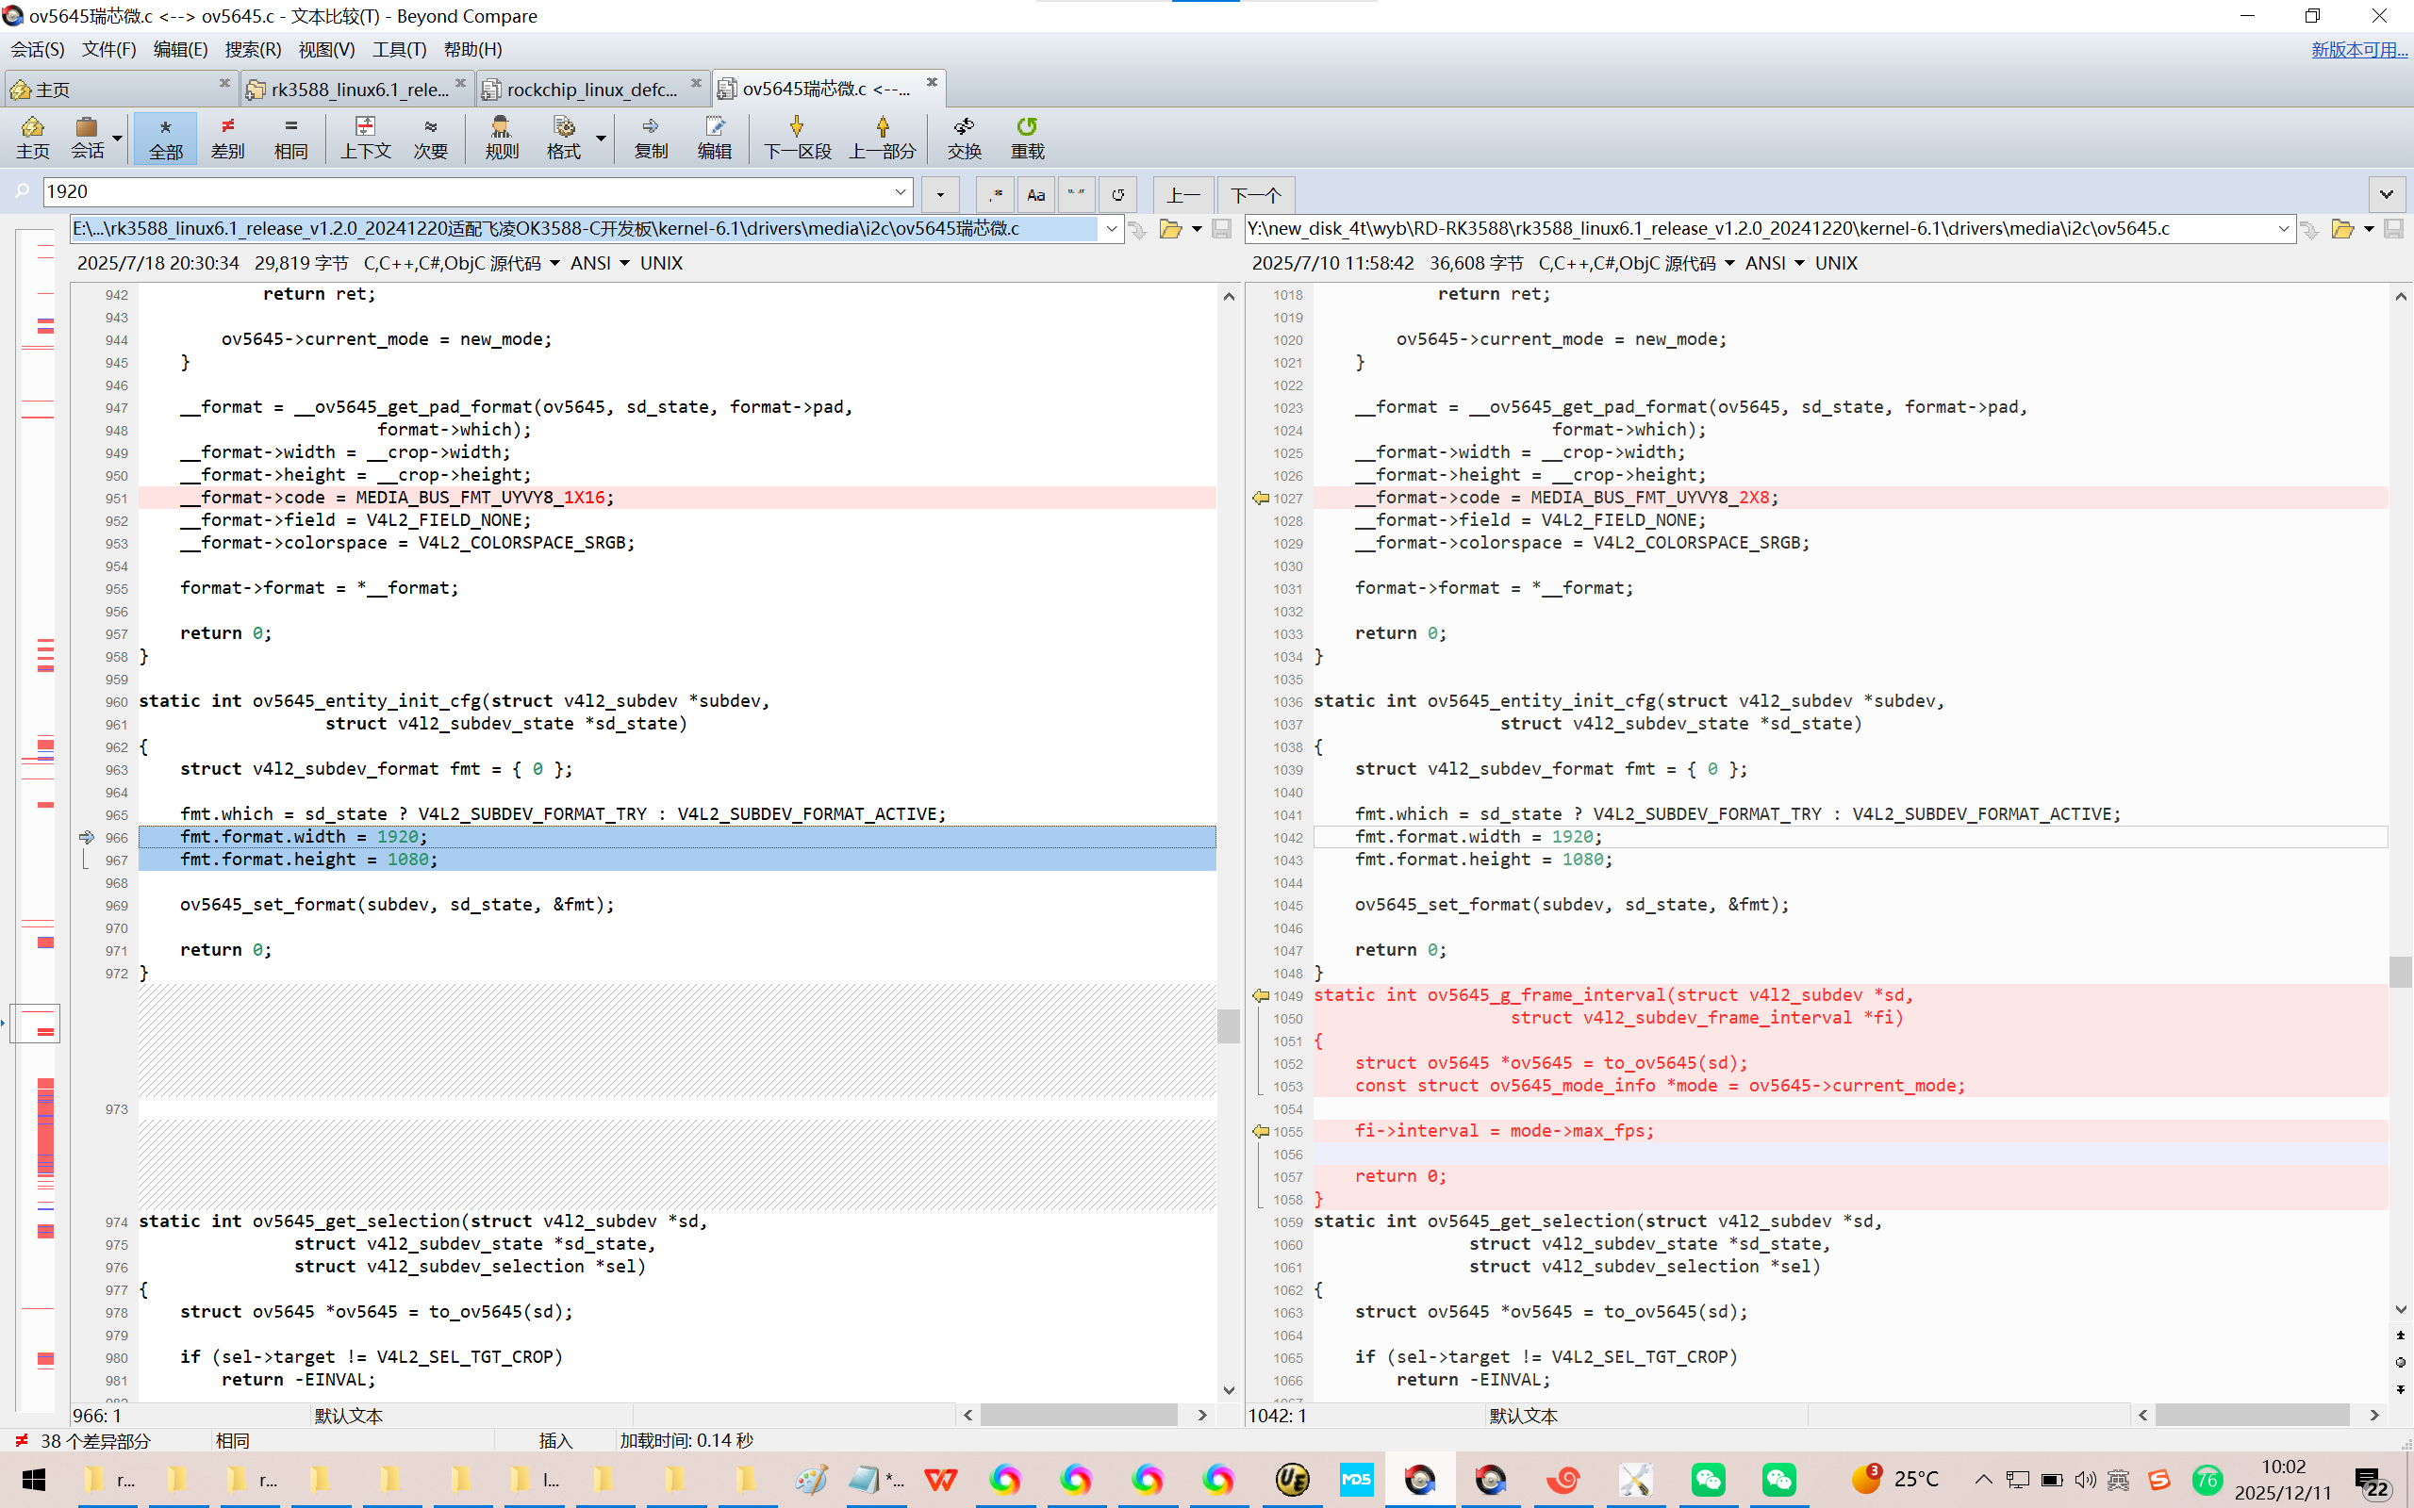Screen dimensions: 2414x1508
Task: Click the new version available link
Action: pyautogui.click(x=2358, y=49)
